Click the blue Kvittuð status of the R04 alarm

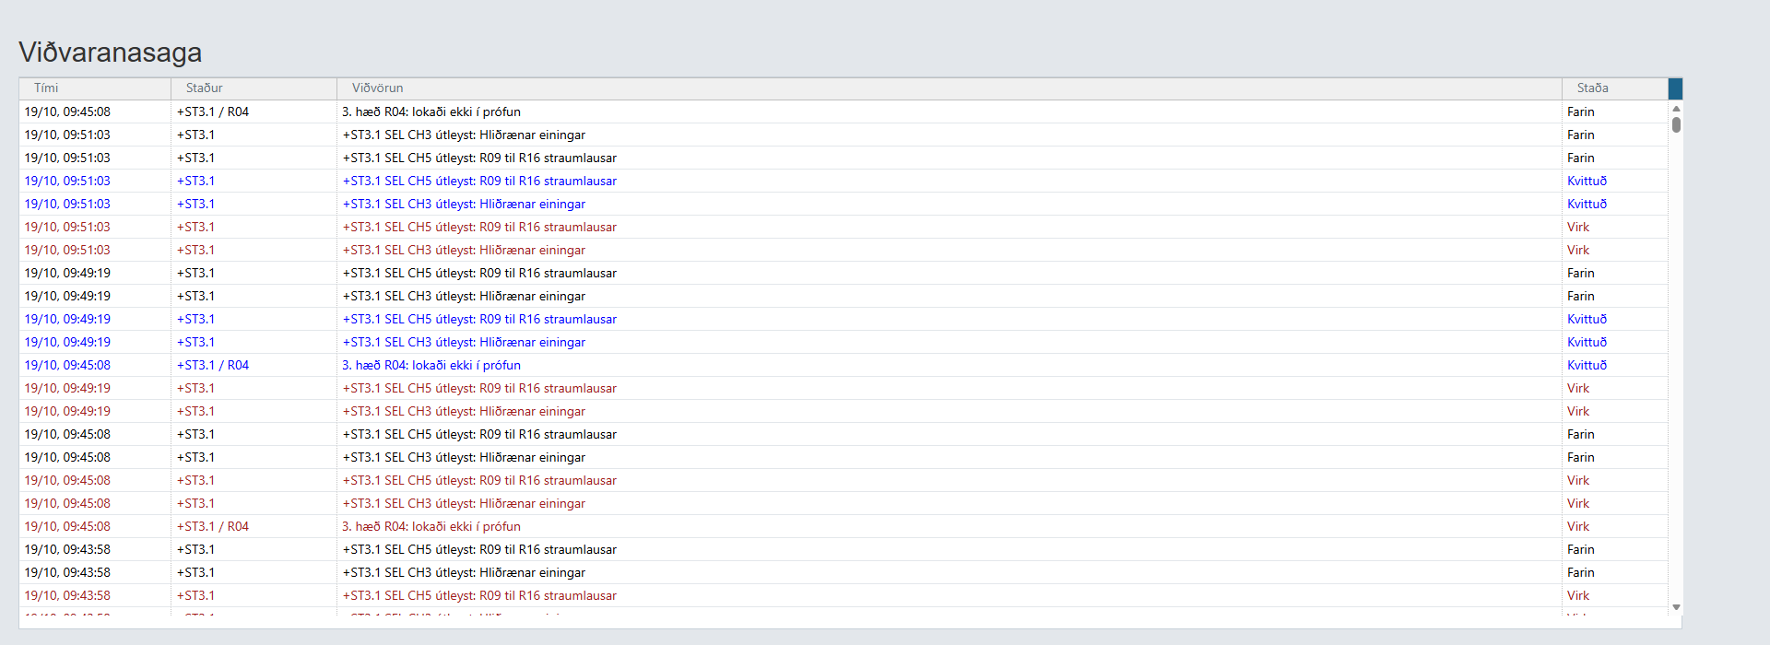click(1587, 365)
